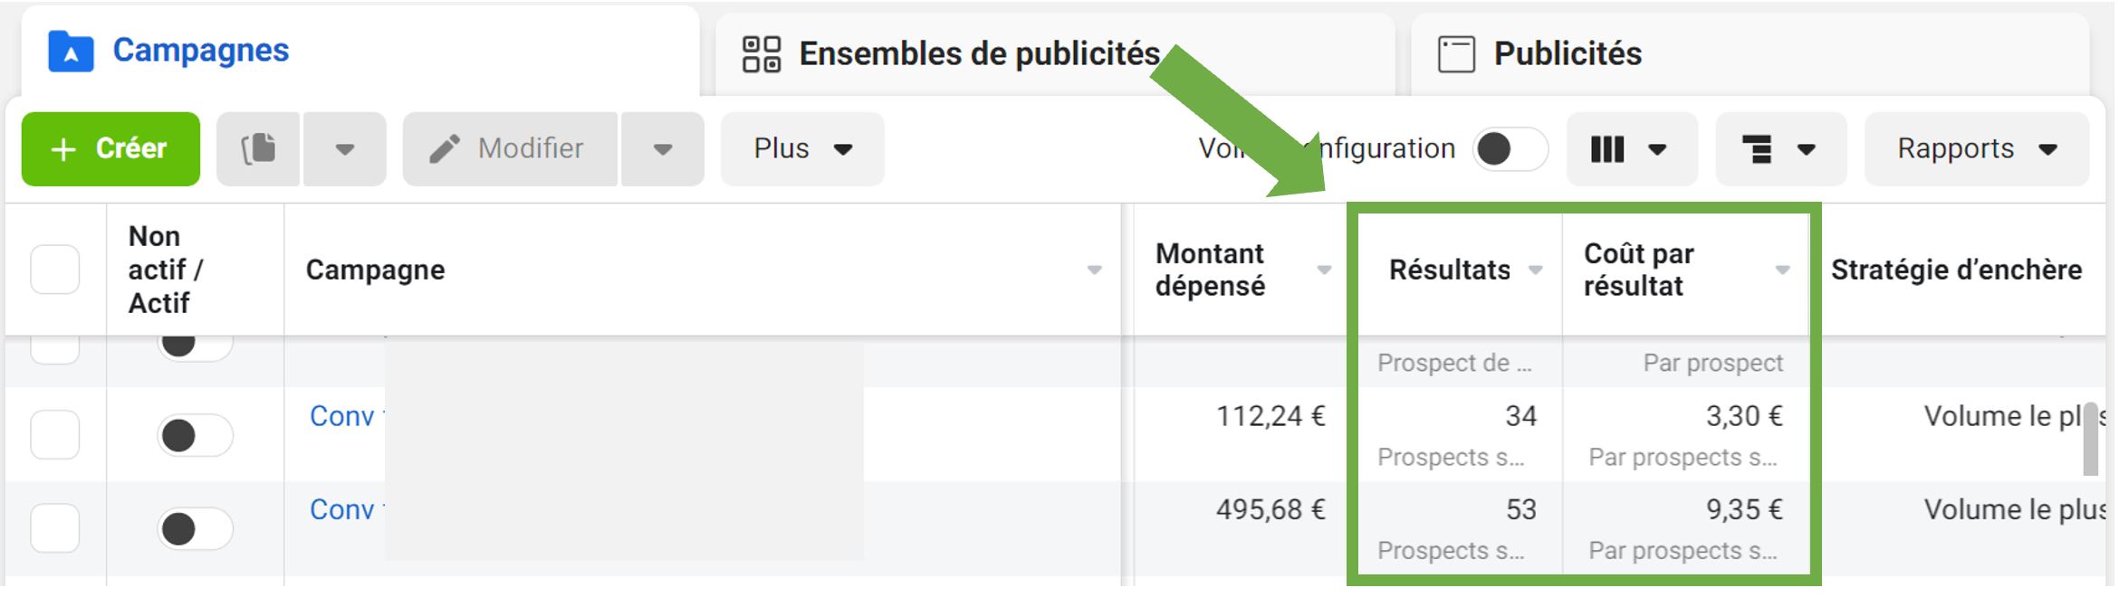Click the Ensembles de publicités grid icon
The image size is (2119, 597).
(x=762, y=54)
